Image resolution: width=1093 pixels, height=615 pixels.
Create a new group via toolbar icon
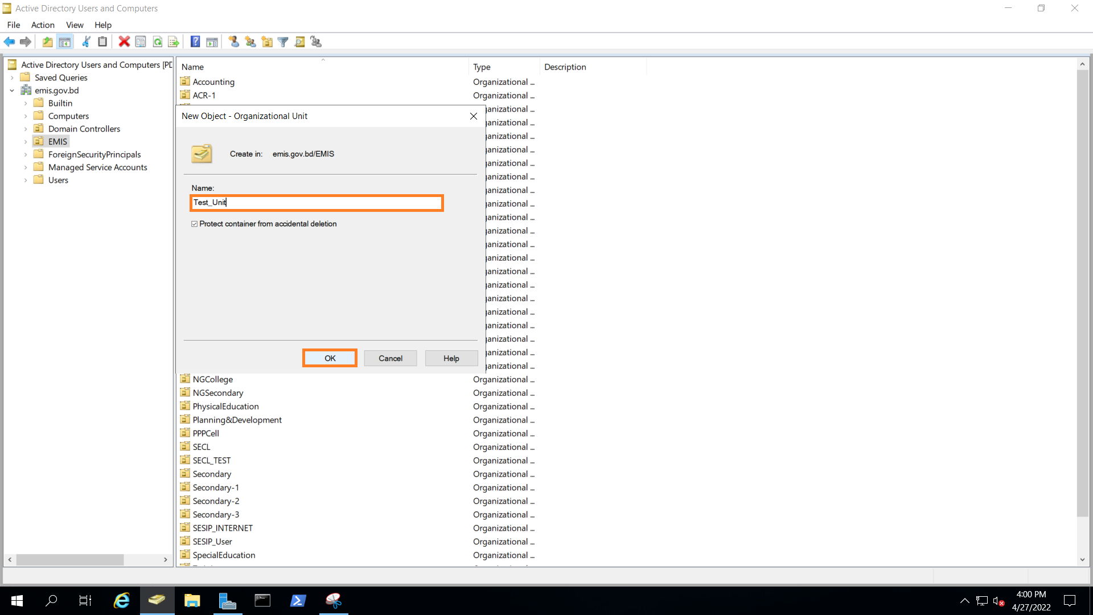coord(250,42)
